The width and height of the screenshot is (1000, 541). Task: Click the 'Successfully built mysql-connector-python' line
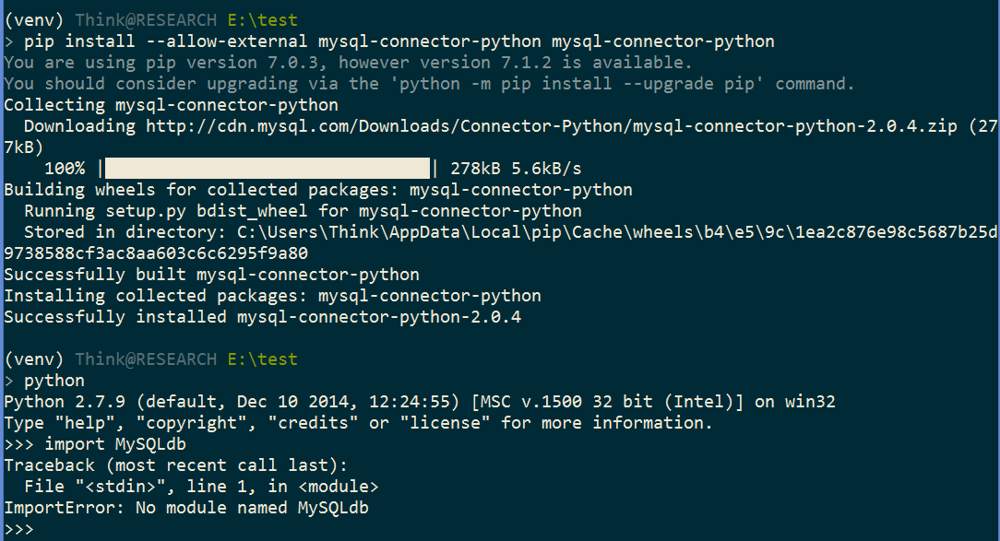[x=212, y=275]
